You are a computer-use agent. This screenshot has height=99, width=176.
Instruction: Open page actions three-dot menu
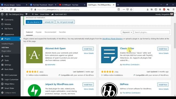point(124,9)
